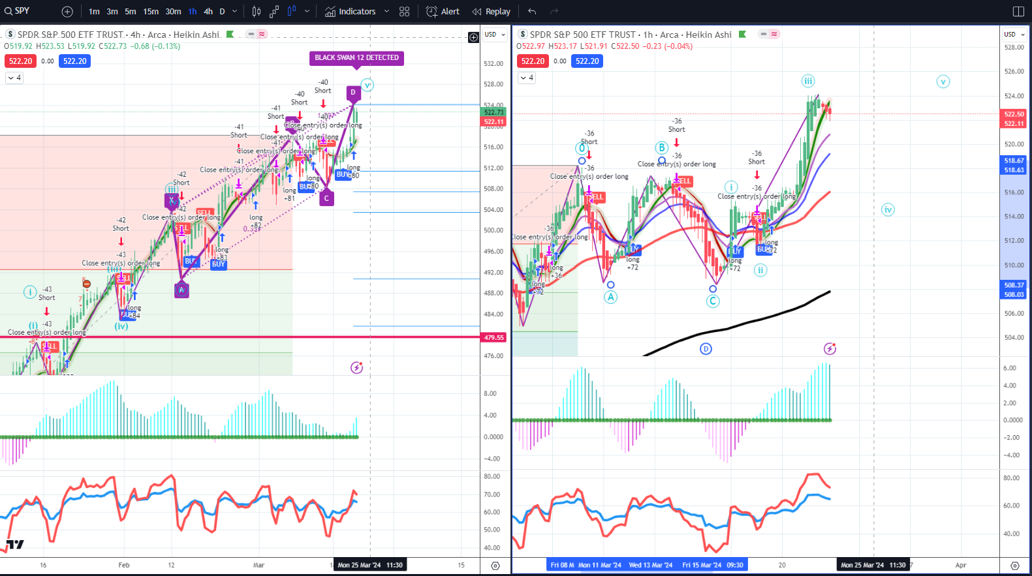Start bar Replay mode
Viewport: 1032px width, 576px height.
[492, 12]
